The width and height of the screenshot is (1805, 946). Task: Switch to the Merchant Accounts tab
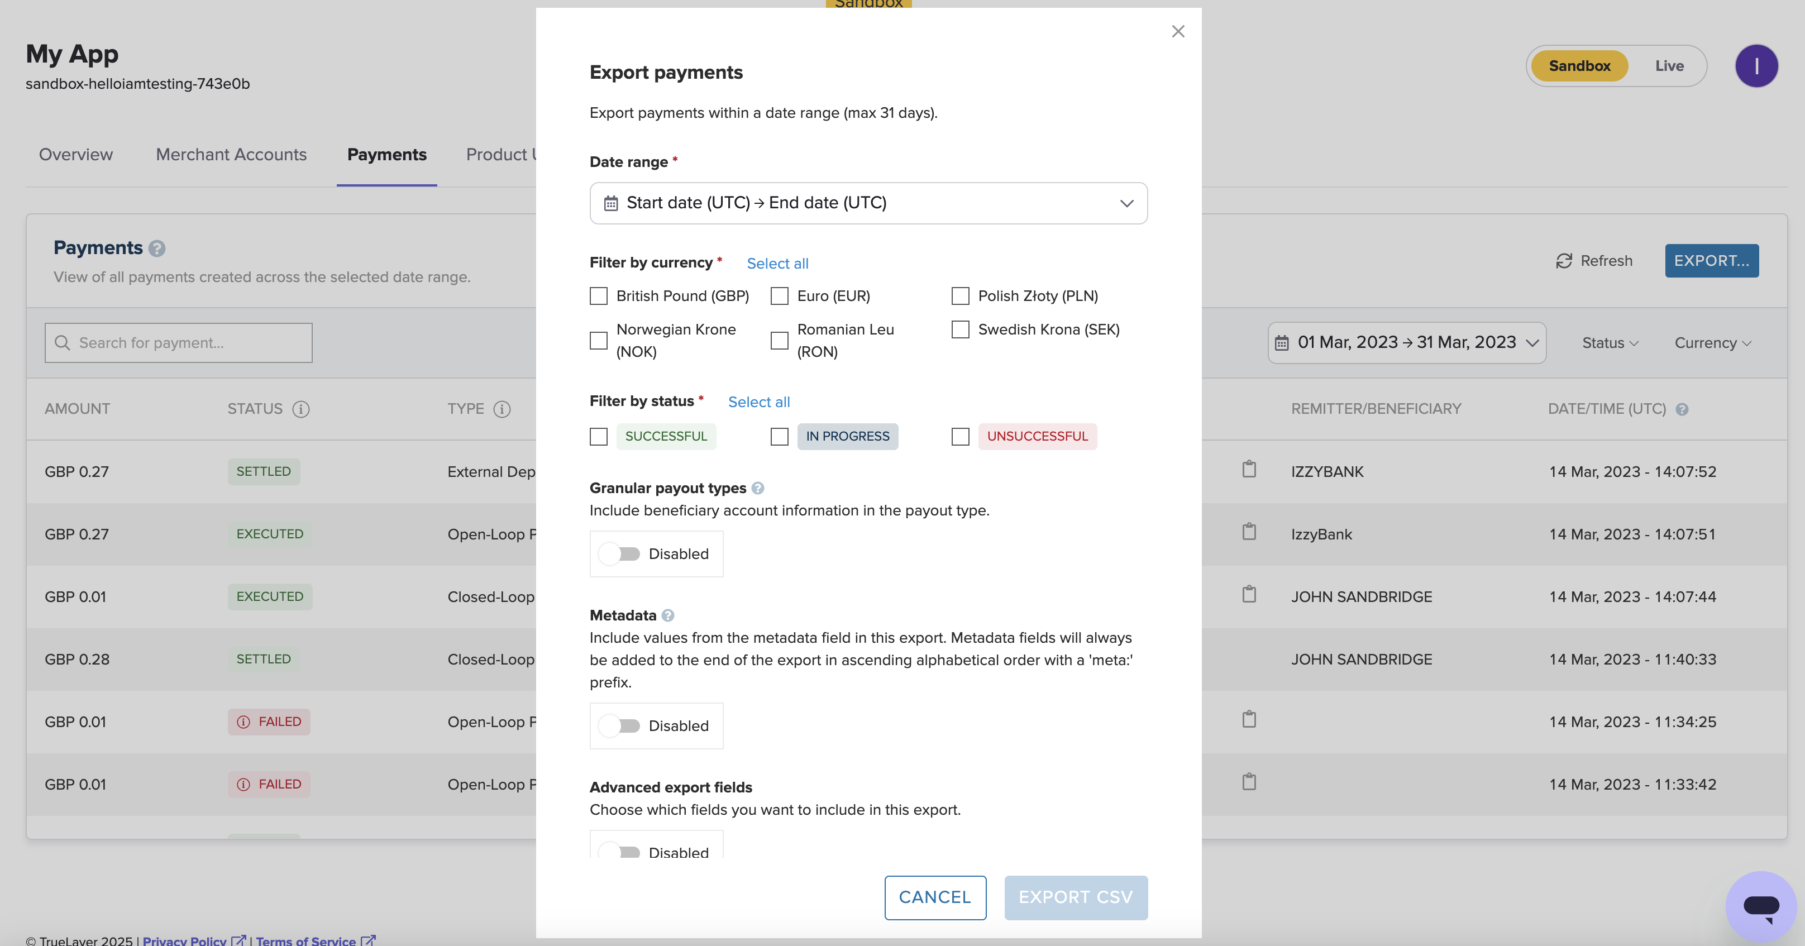231,153
